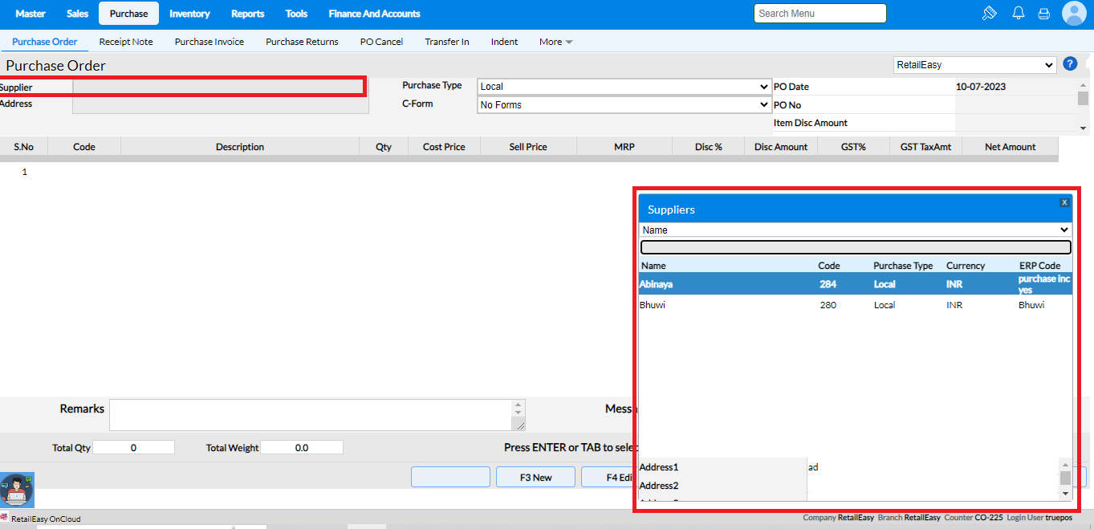Viewport: 1094px width, 529px height.
Task: Open the support agent chat icon
Action: (15, 490)
